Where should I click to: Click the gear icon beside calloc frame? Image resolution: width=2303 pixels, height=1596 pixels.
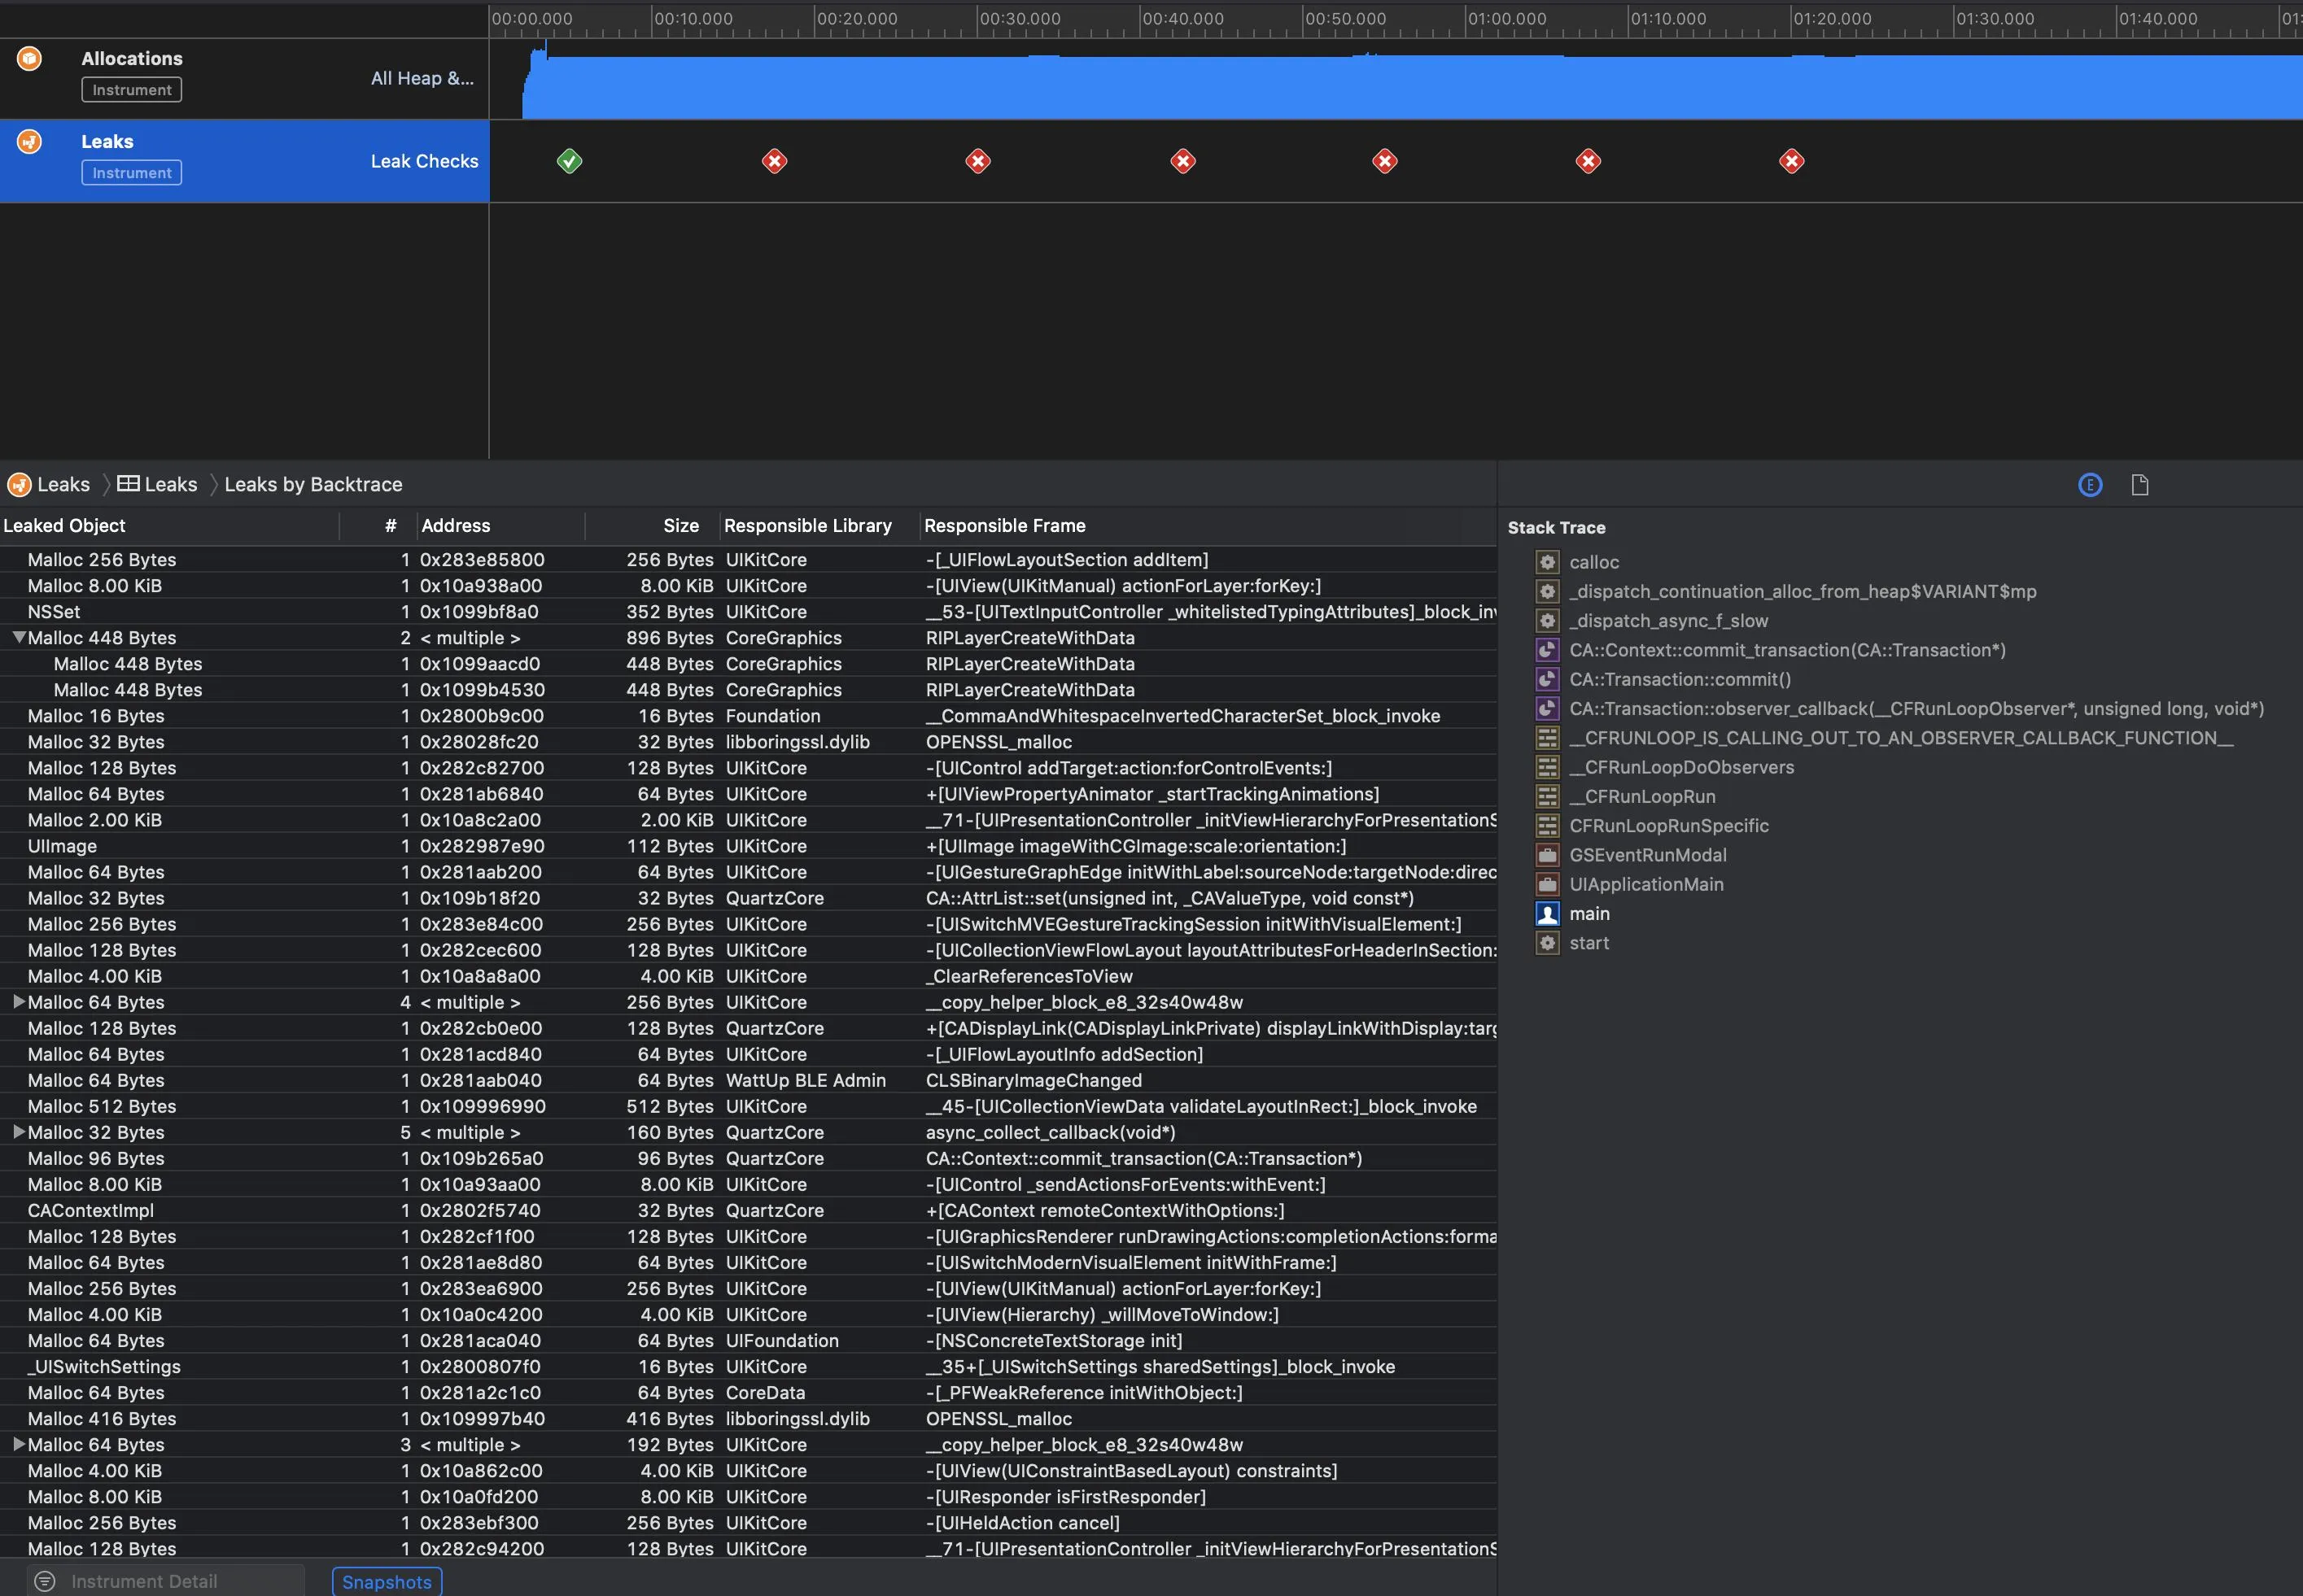pos(1547,562)
